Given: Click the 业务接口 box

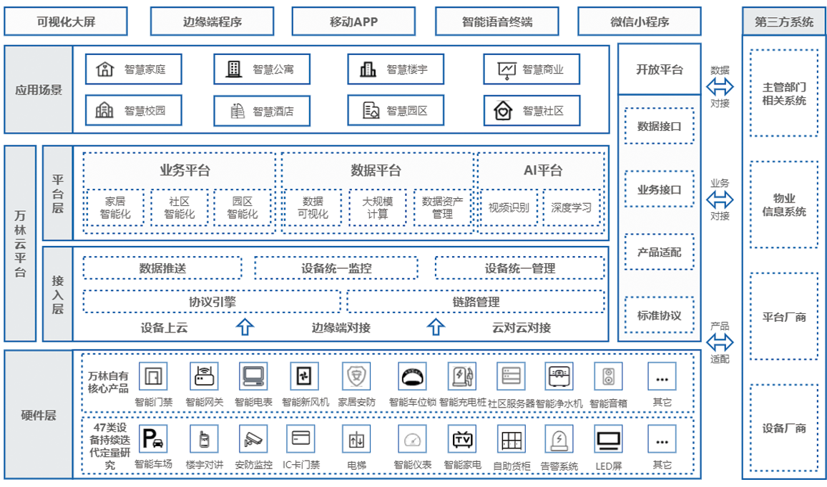Looking at the screenshot, I should (660, 190).
